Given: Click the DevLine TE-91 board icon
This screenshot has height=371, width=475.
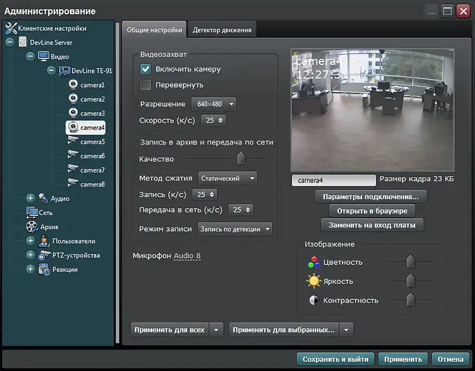Looking at the screenshot, I should (x=65, y=71).
